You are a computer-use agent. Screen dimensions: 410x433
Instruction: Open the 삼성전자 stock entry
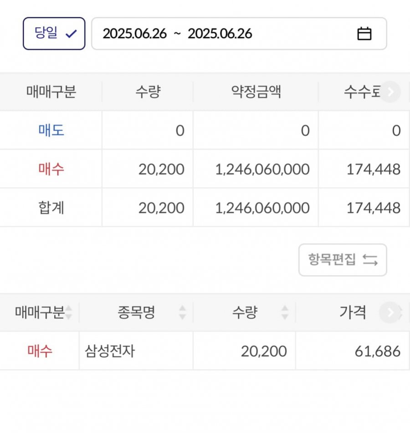point(110,351)
